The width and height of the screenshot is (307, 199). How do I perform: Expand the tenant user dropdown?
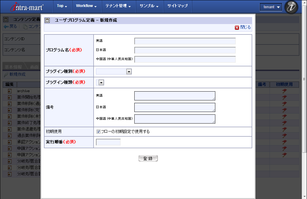271,7
